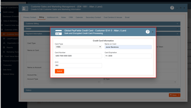Expand the History section chevron

click(x=177, y=90)
